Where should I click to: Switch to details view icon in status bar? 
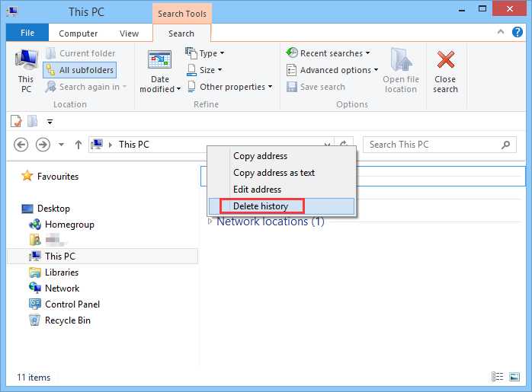(497, 377)
